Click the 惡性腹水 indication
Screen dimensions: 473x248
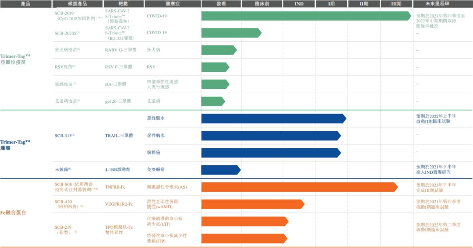coord(156,118)
